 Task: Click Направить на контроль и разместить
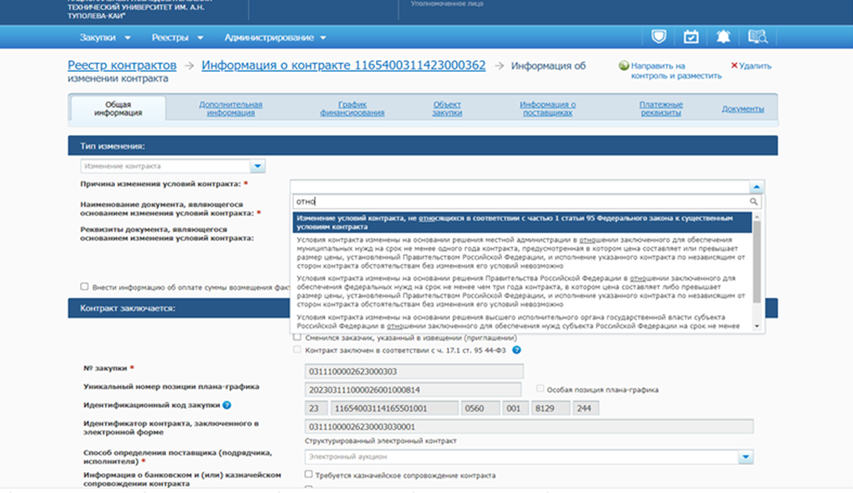pyautogui.click(x=675, y=71)
